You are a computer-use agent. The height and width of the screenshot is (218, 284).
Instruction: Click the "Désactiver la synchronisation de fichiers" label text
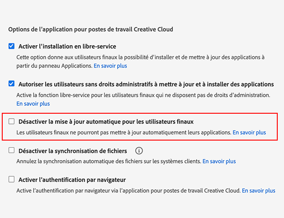(73, 151)
